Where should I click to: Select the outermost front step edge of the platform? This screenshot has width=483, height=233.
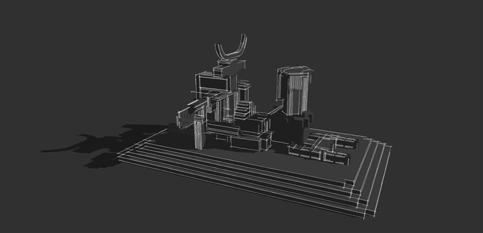coord(240,190)
